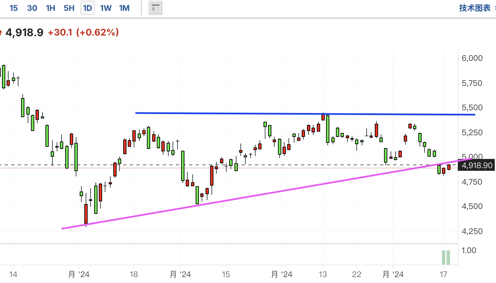Click the date label 17
This screenshot has width=496, height=283.
(444, 274)
